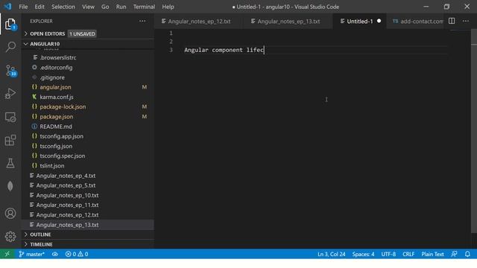Click the 1 UNSAVED badge
Screen dimensions: 477x268
82,33
